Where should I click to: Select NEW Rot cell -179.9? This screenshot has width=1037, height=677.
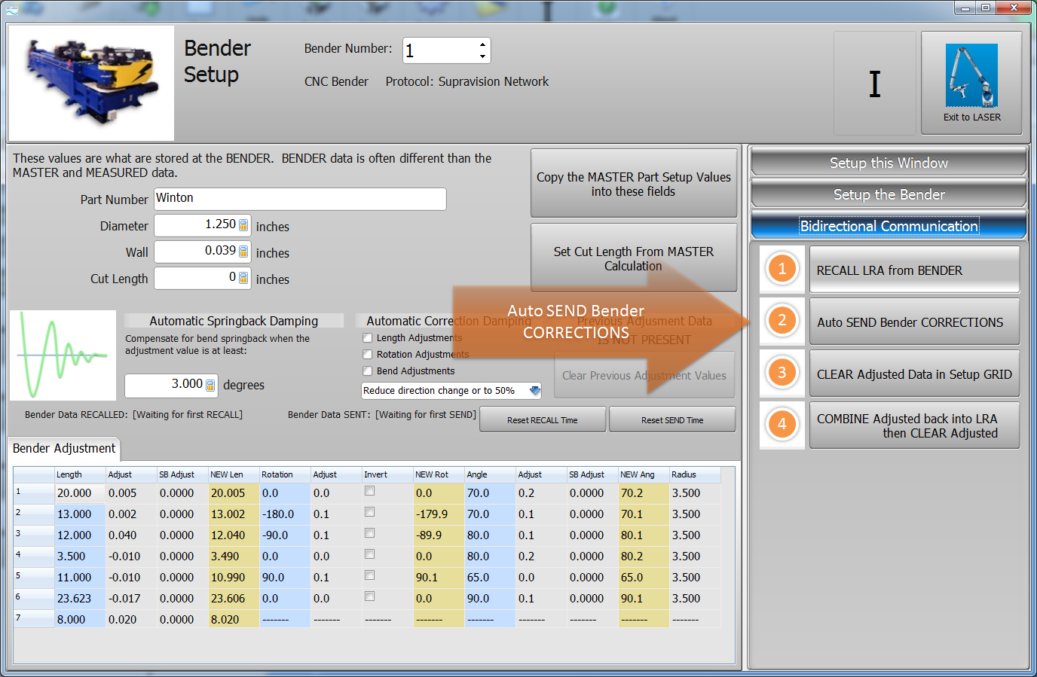(439, 514)
